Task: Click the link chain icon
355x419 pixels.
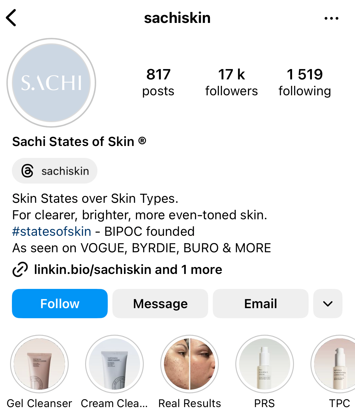Action: [x=20, y=269]
